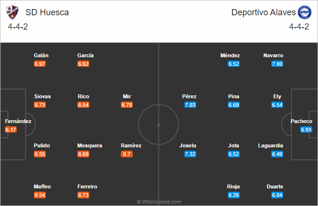Viewport: 318px width, 206px height.
Task: Click player name Méndez
Action: 230,55
